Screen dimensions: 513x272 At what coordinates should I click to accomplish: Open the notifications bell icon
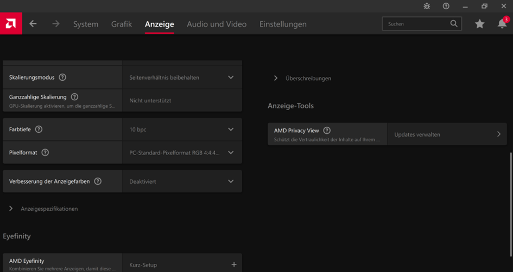pos(502,23)
